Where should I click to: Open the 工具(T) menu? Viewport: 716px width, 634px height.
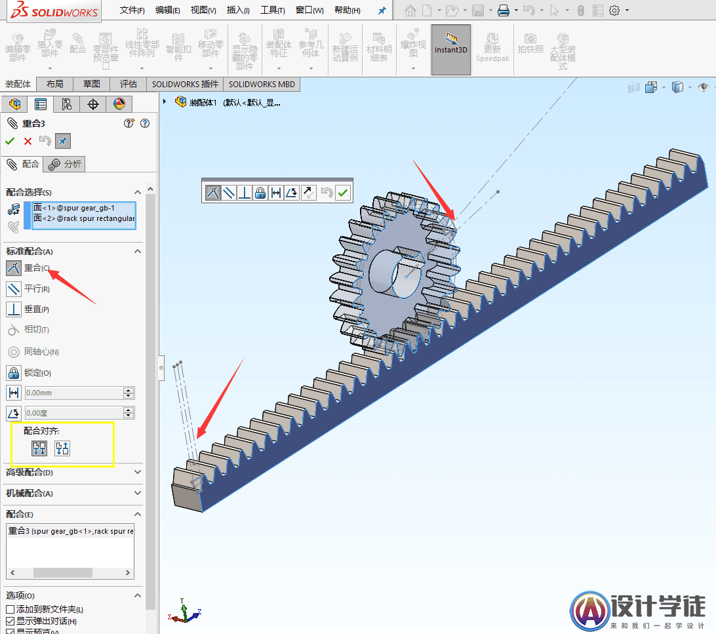tap(273, 10)
